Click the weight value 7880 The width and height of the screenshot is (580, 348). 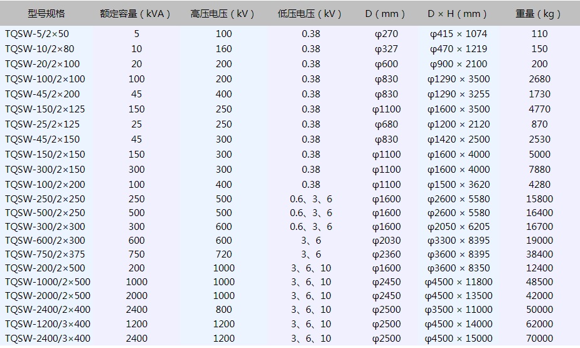click(x=539, y=170)
